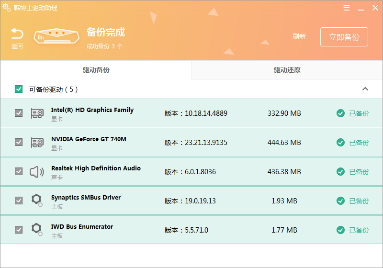Screen dimensions: 383x268
Task: Uncheck the Intel(R) HD Graphics Family checkbox
Action: point(19,113)
